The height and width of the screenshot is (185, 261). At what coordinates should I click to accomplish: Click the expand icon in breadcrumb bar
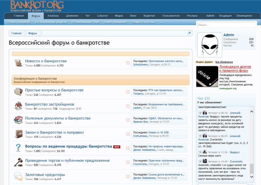[189, 33]
